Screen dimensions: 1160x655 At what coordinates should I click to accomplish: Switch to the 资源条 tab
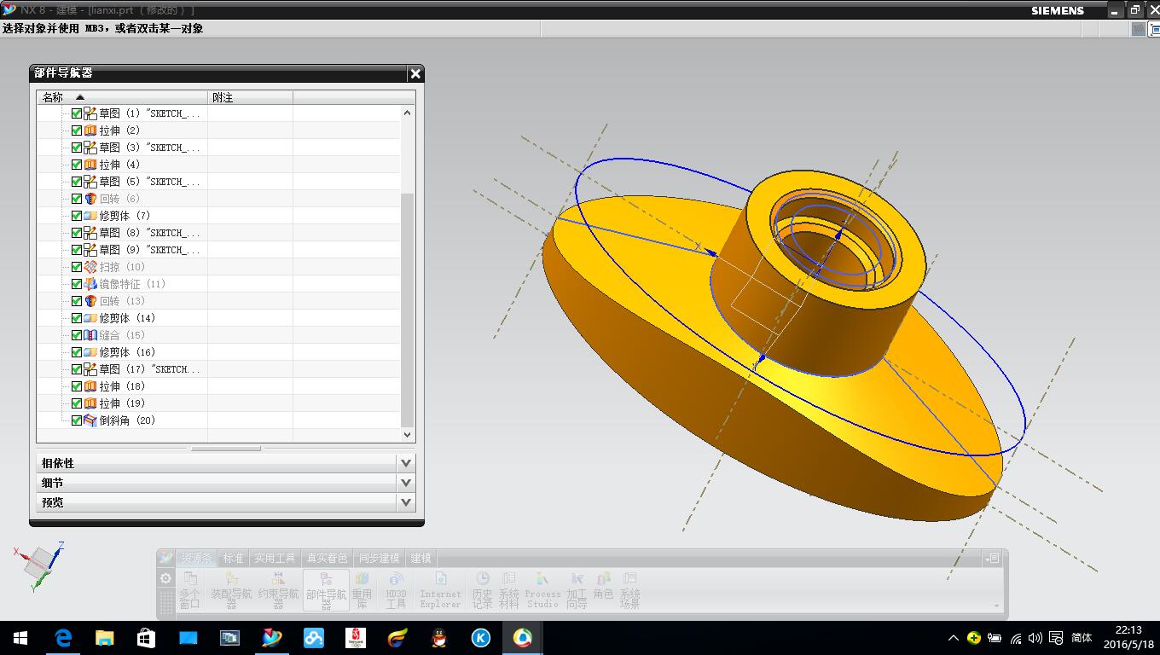(x=197, y=558)
